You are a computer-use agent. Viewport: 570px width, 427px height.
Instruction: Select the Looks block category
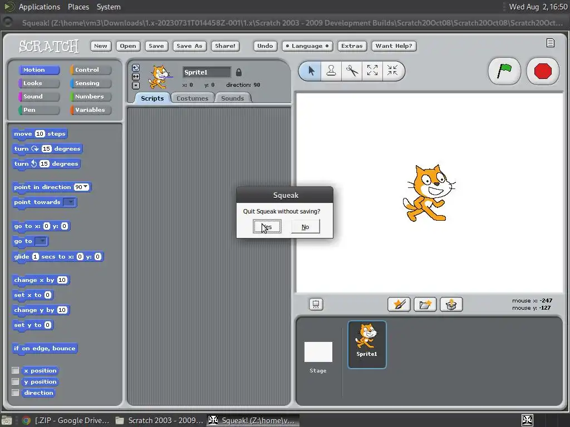(39, 83)
